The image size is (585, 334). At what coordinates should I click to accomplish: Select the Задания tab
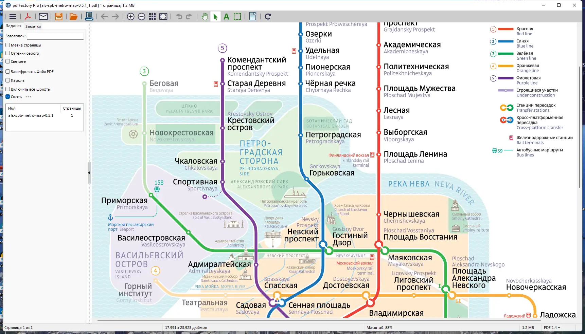(13, 25)
